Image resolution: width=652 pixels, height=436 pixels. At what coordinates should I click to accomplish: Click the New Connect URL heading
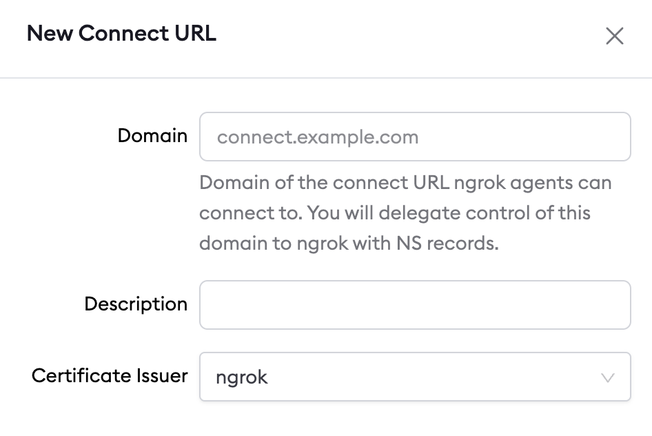(x=121, y=33)
